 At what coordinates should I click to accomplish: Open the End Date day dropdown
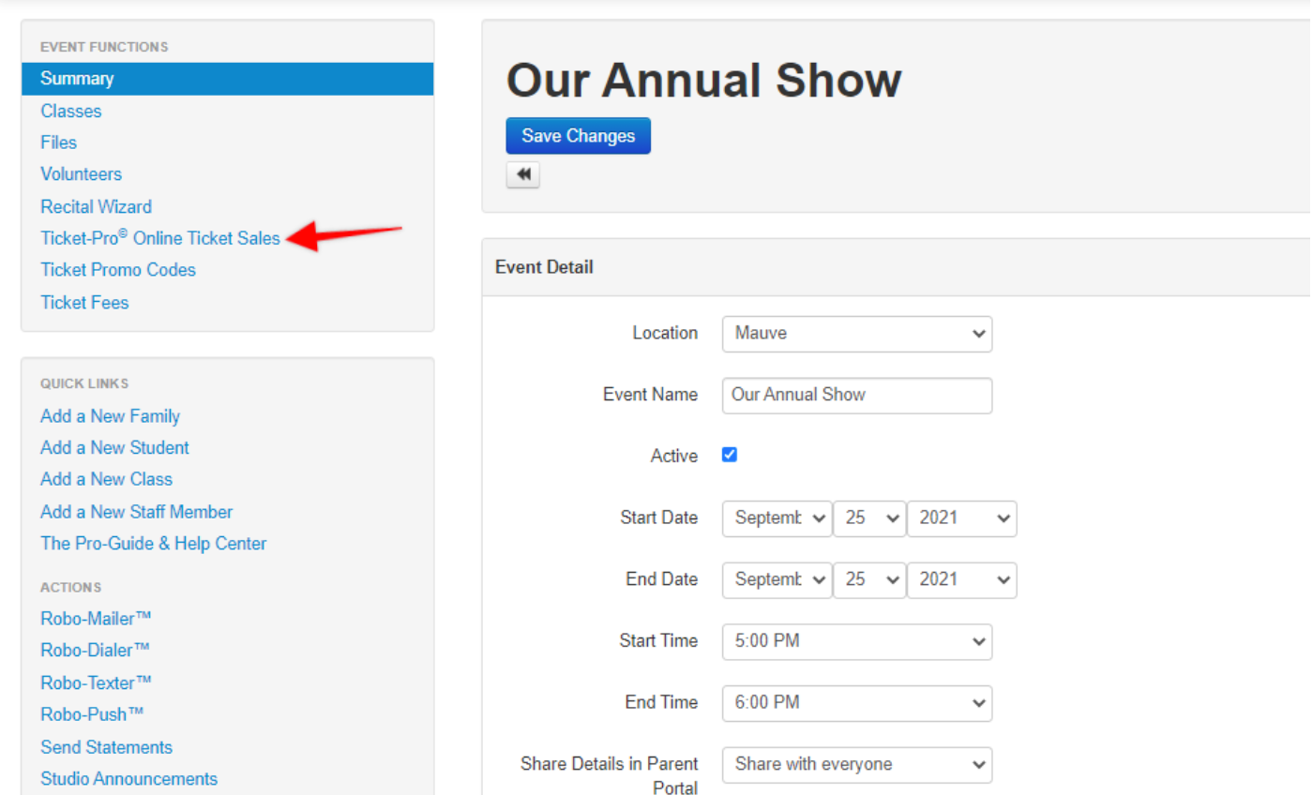click(869, 580)
